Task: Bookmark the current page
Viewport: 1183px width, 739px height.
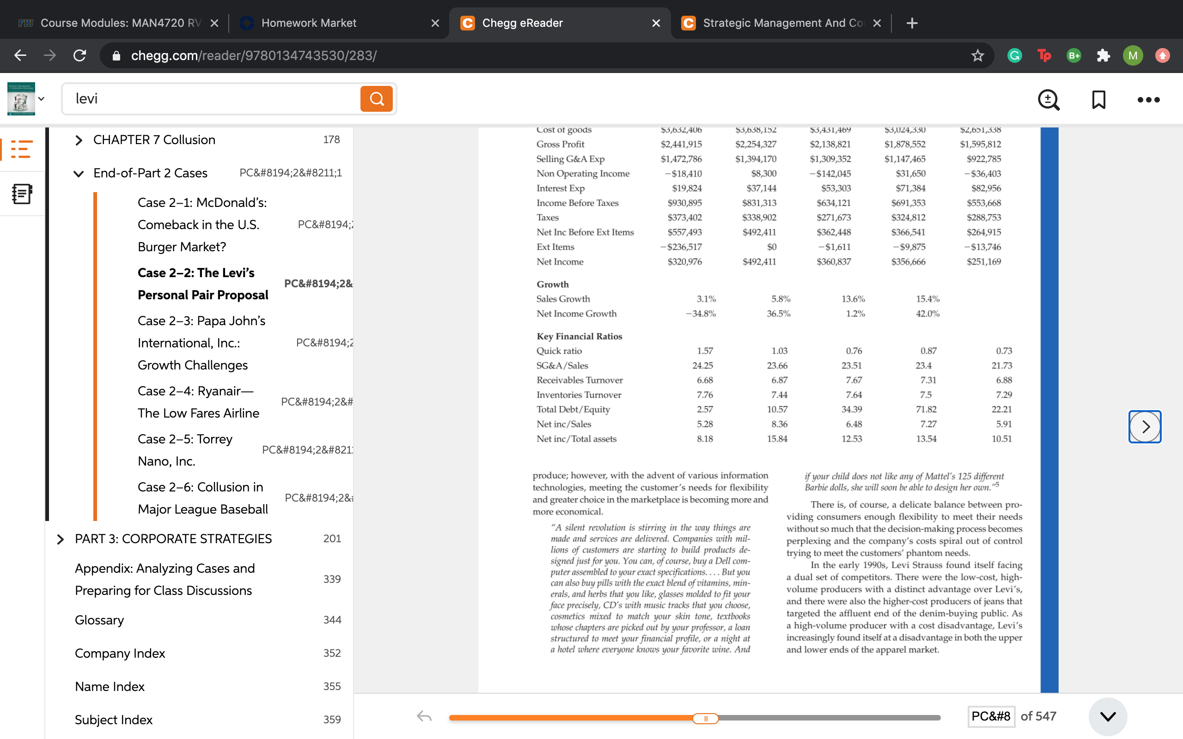Action: tap(1099, 100)
